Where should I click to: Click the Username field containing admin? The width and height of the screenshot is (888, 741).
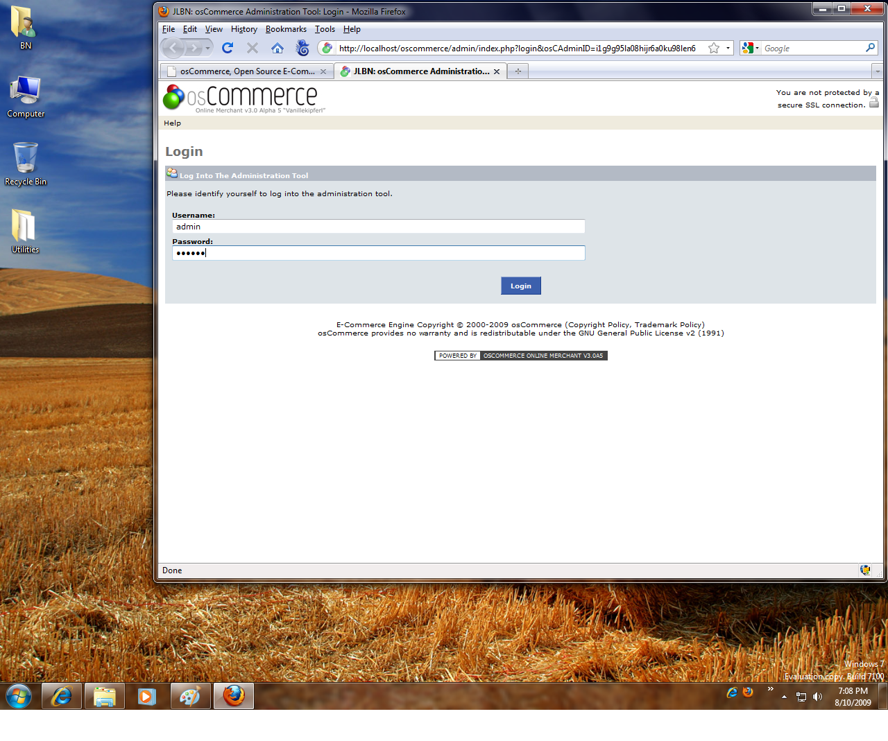(378, 227)
